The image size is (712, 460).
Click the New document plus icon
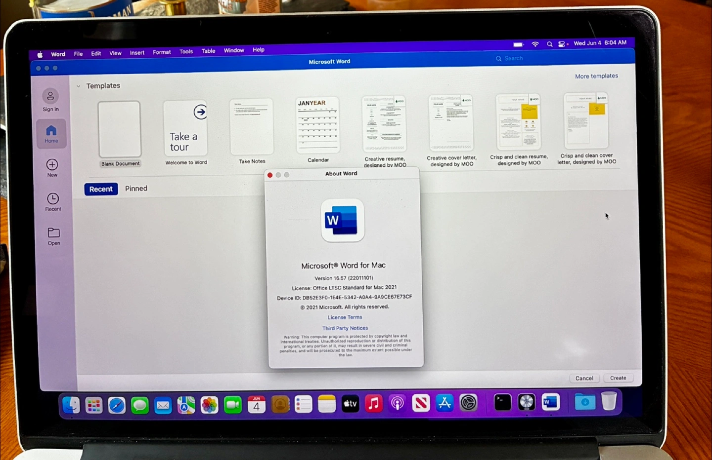tap(52, 165)
